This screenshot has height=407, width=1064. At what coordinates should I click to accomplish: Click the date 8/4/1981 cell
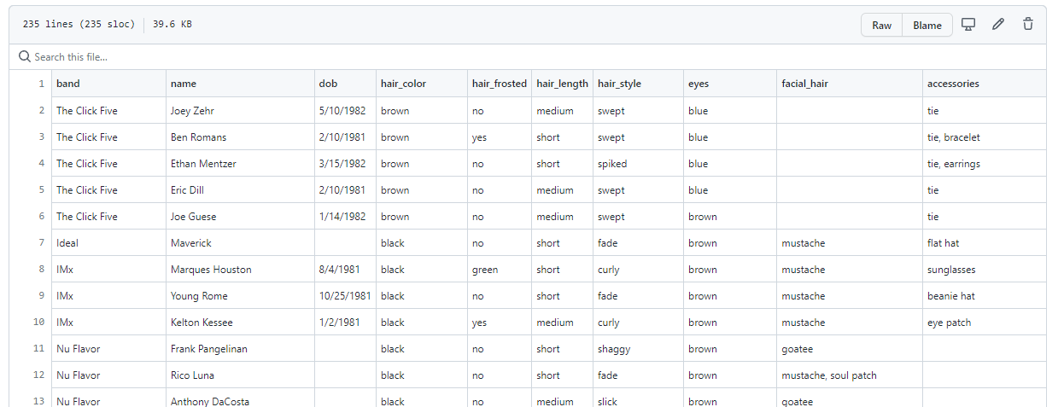pos(345,270)
